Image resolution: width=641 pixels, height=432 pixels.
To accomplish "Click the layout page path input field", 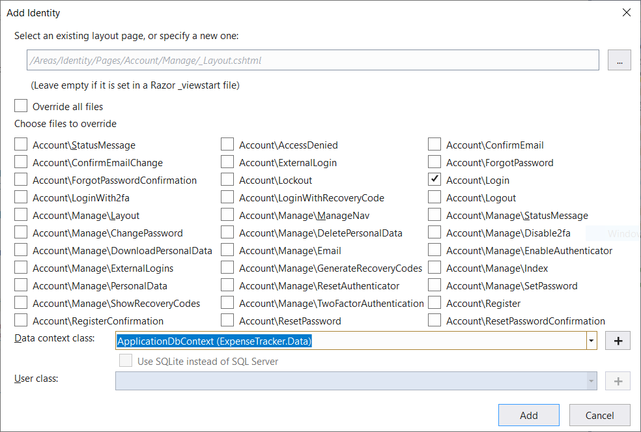I will pos(313,60).
